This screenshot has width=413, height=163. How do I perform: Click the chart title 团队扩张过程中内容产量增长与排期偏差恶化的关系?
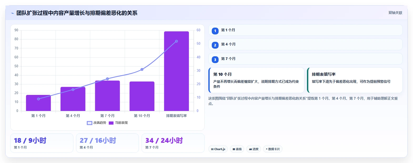pyautogui.click(x=77, y=13)
